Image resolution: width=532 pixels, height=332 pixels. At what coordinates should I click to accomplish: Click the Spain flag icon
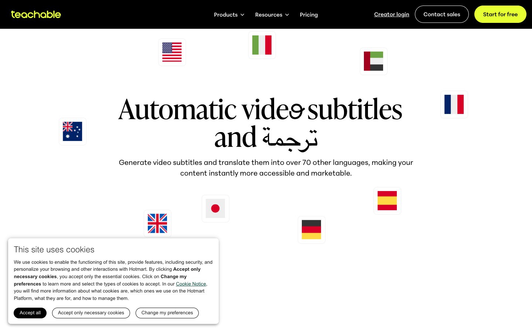(x=387, y=201)
